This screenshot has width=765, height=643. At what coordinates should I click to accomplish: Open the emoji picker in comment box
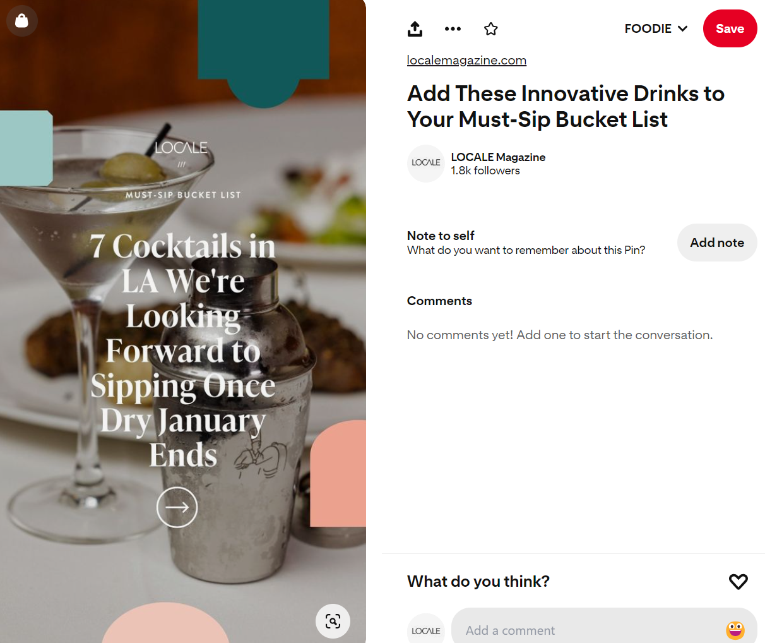735,630
